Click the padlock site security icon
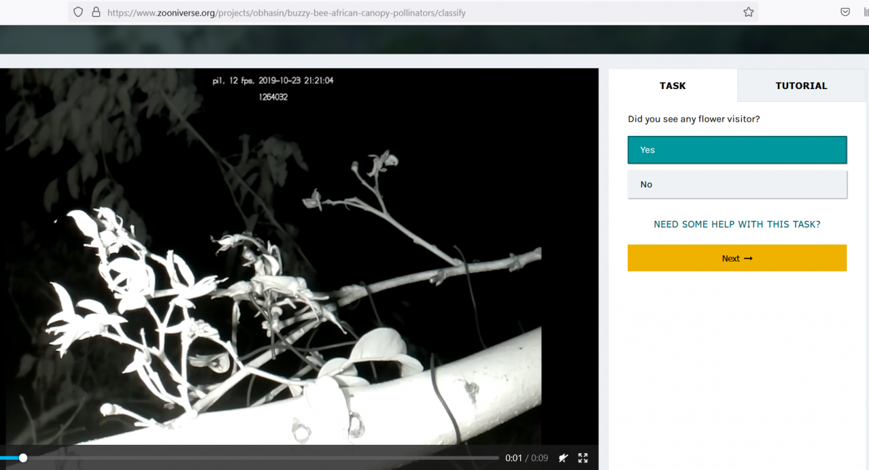The height and width of the screenshot is (470, 869). tap(96, 12)
